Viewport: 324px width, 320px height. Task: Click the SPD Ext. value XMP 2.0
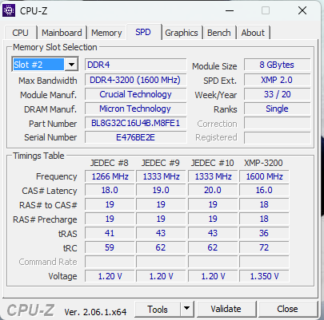click(277, 80)
